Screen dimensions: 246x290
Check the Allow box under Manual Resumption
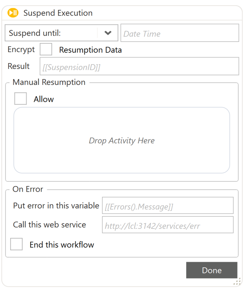click(x=20, y=99)
